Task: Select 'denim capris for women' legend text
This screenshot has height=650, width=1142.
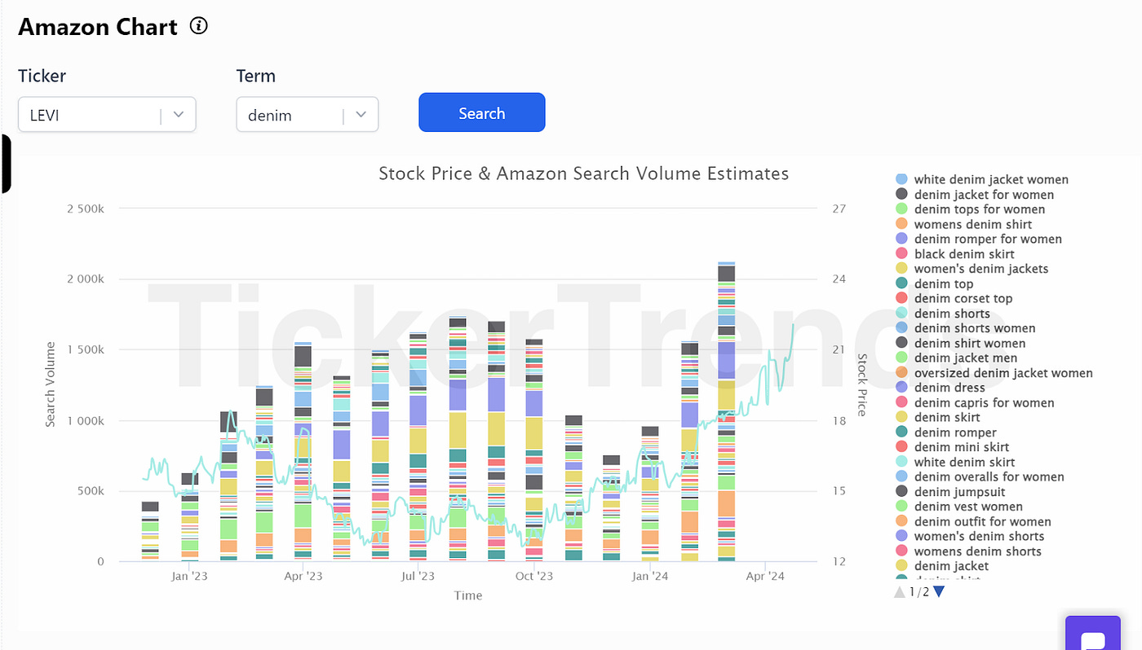Action: pyautogui.click(x=985, y=402)
